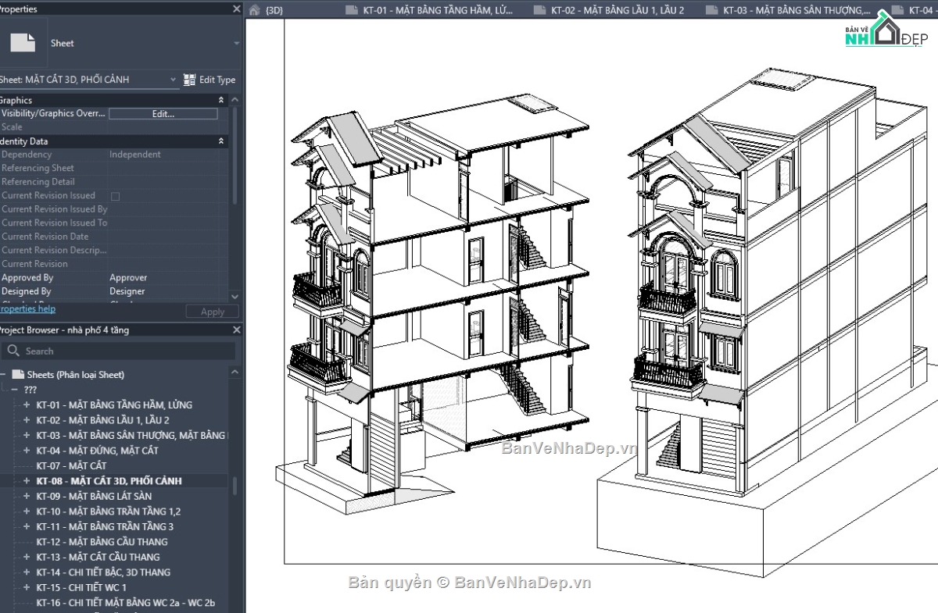Image resolution: width=938 pixels, height=613 pixels.
Task: Select the section-cut 3D building view
Action: point(433,305)
